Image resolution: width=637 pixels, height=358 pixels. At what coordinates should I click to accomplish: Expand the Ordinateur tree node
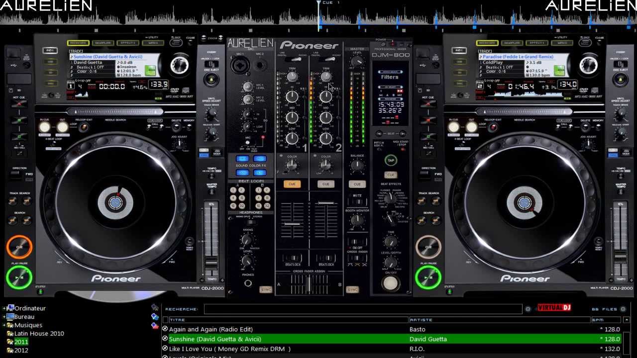pyautogui.click(x=4, y=308)
